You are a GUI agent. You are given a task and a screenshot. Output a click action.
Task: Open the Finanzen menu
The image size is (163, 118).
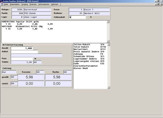click(33, 4)
